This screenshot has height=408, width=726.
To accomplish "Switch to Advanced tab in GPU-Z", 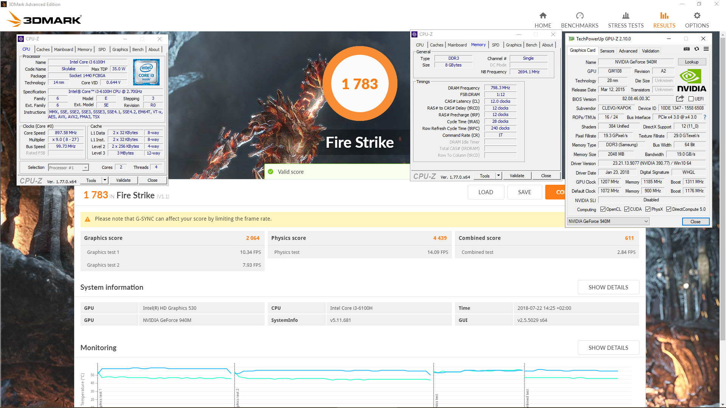I will tap(628, 51).
